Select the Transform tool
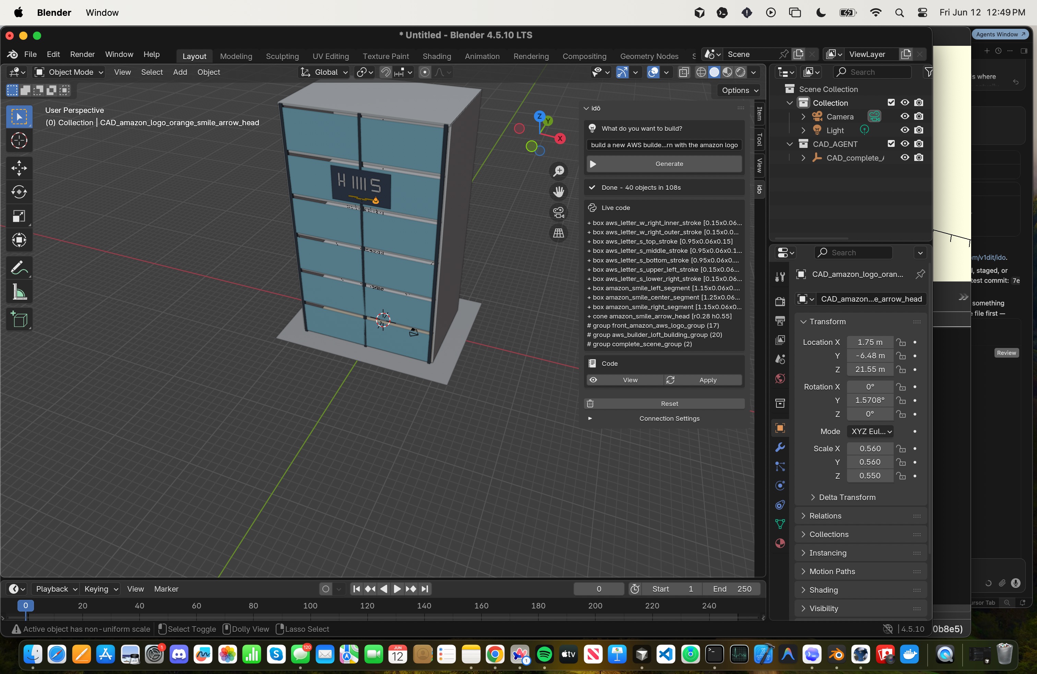 19,240
